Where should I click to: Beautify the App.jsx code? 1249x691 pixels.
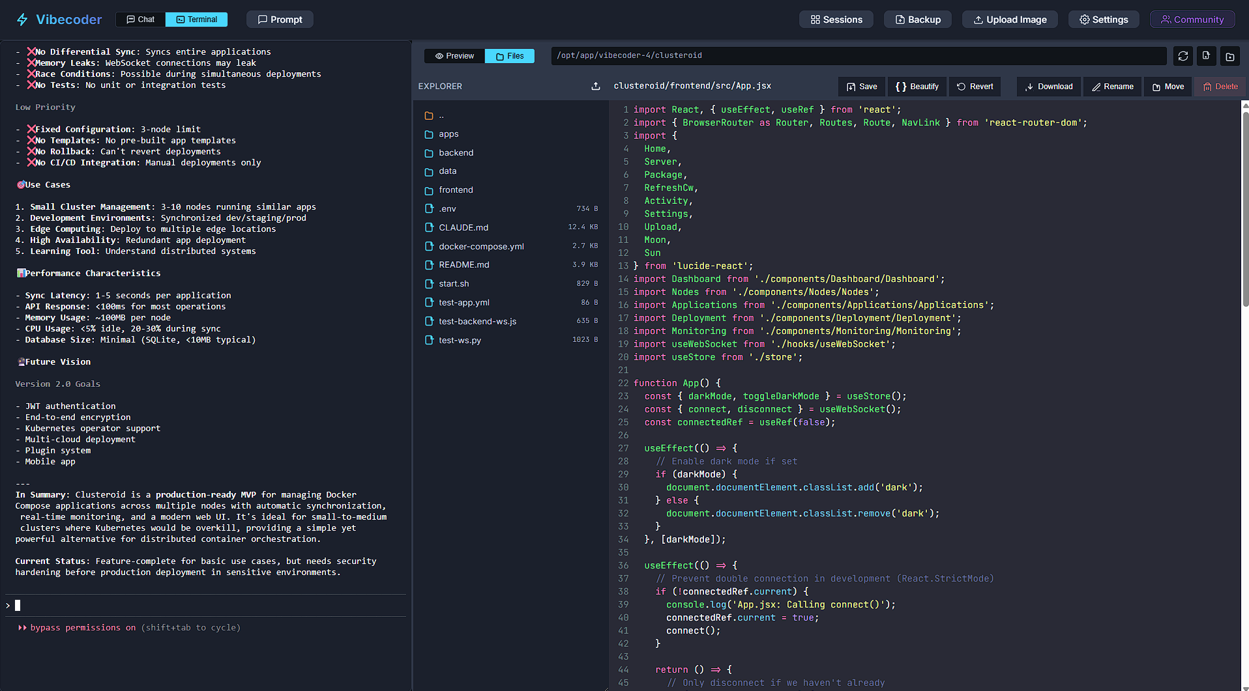[917, 86]
